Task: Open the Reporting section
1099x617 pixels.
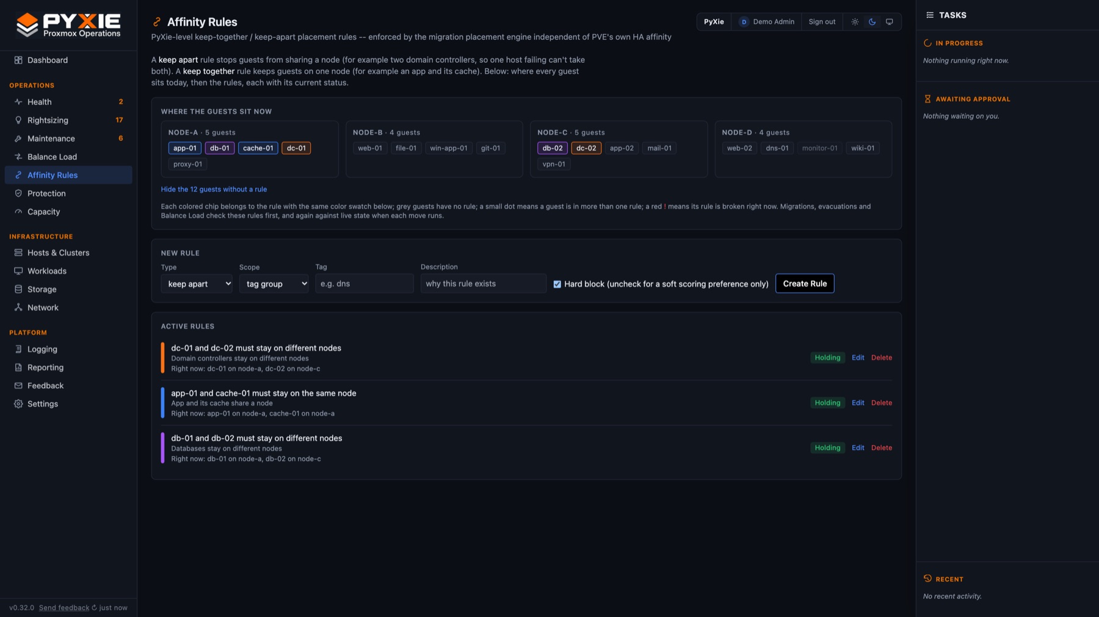Action: (x=68, y=367)
